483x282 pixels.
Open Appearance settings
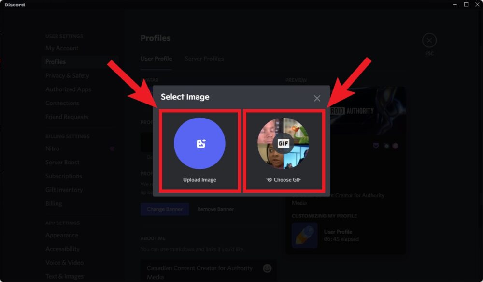(x=62, y=235)
